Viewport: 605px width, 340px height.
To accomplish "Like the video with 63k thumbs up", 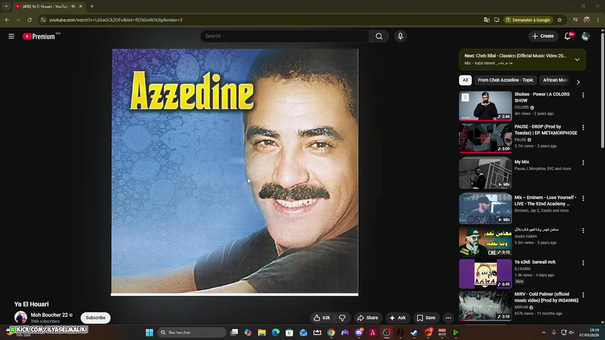I will pos(322,318).
